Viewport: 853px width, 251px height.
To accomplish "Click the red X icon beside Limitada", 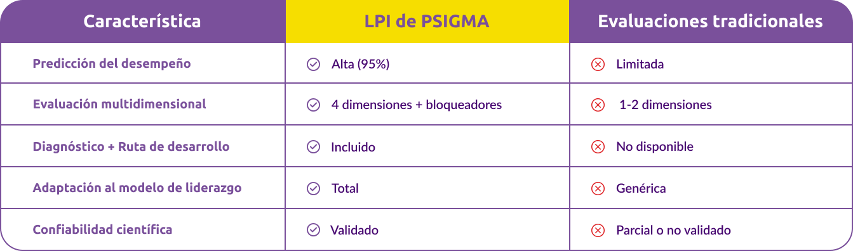I will (598, 64).
